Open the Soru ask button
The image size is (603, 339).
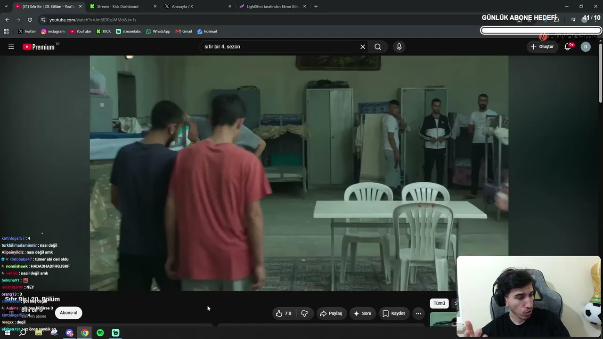click(362, 313)
